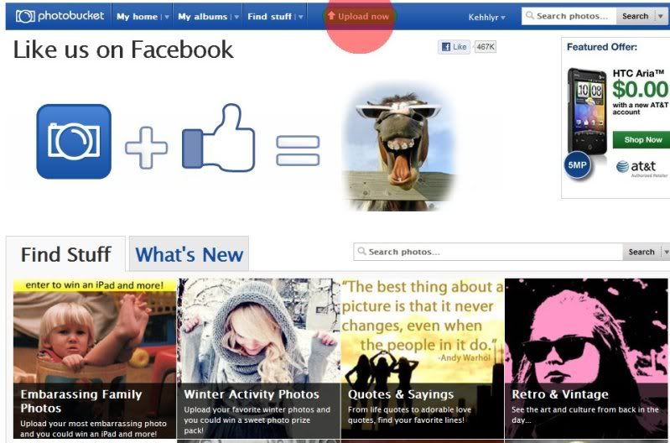Click the AT&T globe logo
Screen dimensions: 670x443
coord(622,167)
